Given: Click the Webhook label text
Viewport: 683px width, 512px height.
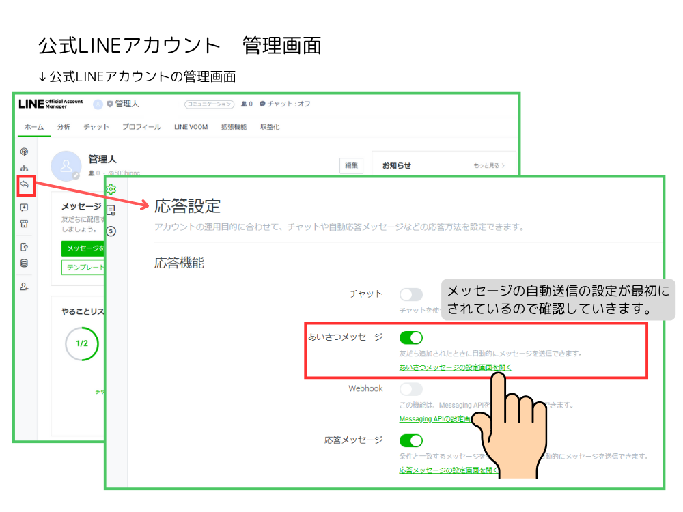Looking at the screenshot, I should pos(365,388).
